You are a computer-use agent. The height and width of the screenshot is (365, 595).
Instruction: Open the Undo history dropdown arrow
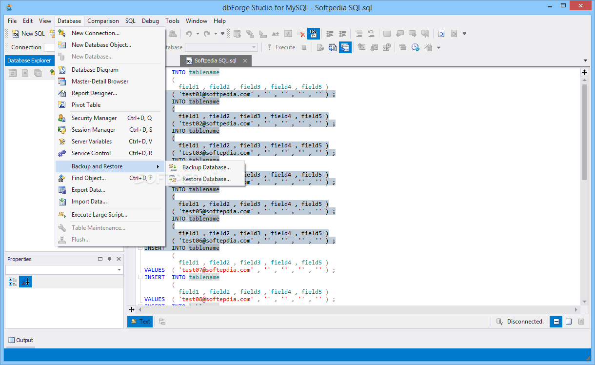pyautogui.click(x=198, y=34)
